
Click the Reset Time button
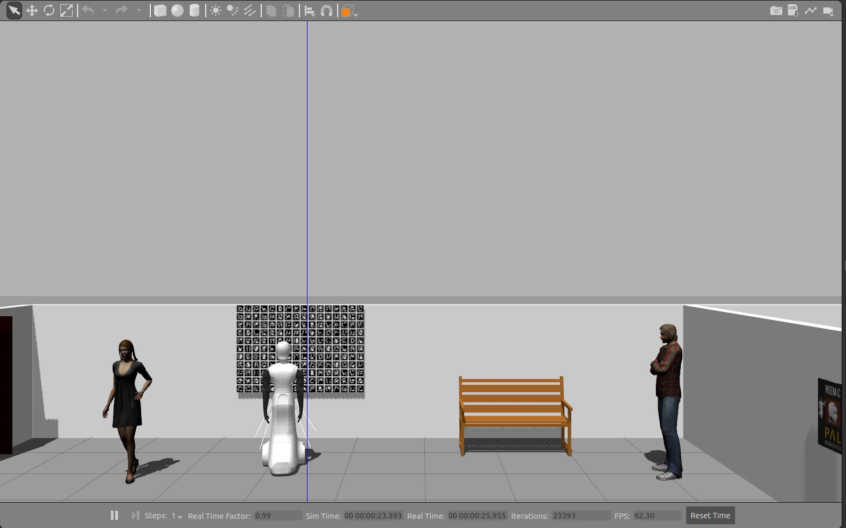[x=710, y=516]
